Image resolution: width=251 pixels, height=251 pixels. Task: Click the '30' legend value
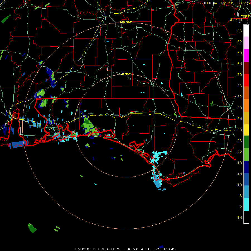(240, 130)
